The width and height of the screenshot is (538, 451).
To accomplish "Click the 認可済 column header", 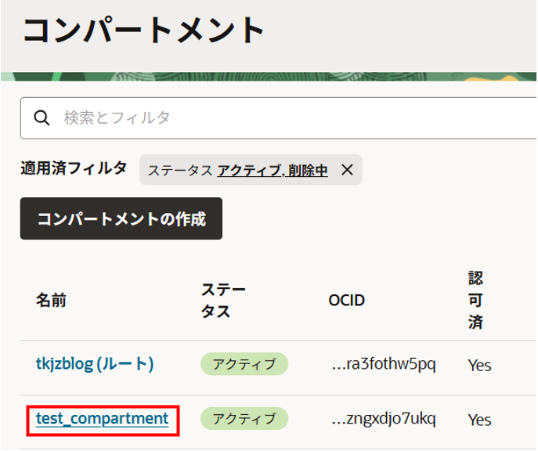I will click(x=476, y=301).
